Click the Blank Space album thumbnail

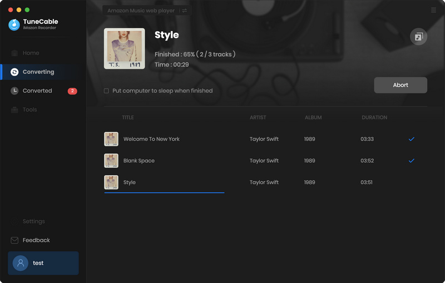(111, 161)
